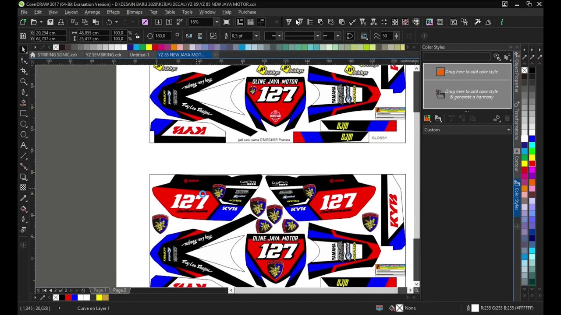Select the Crop tool
Image resolution: width=561 pixels, height=315 pixels.
click(24, 71)
